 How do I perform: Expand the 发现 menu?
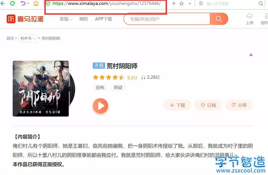tap(66, 19)
